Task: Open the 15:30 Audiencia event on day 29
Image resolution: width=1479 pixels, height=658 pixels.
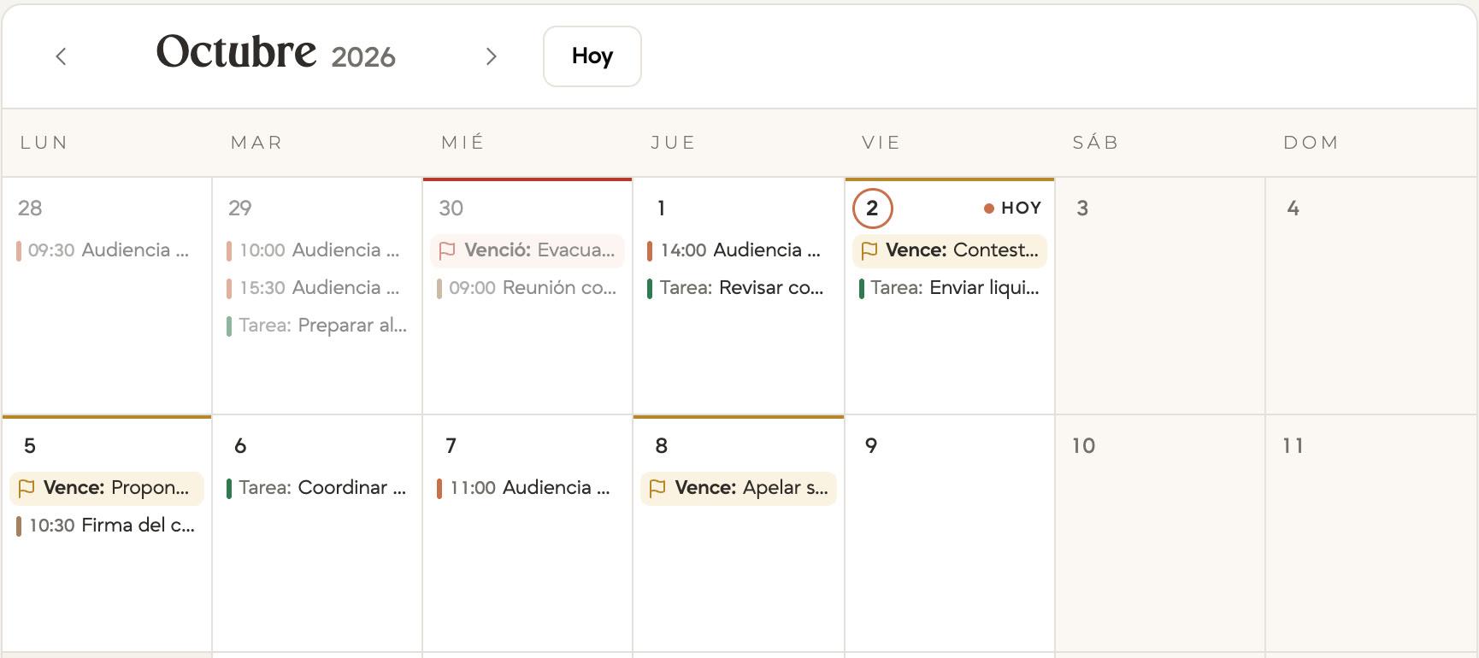Action: (317, 288)
